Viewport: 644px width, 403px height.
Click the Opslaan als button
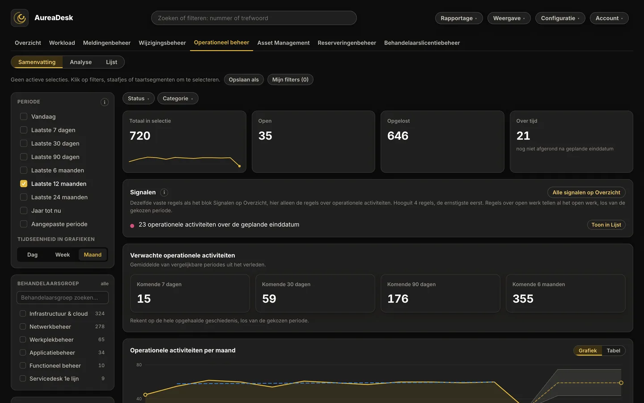pos(244,80)
